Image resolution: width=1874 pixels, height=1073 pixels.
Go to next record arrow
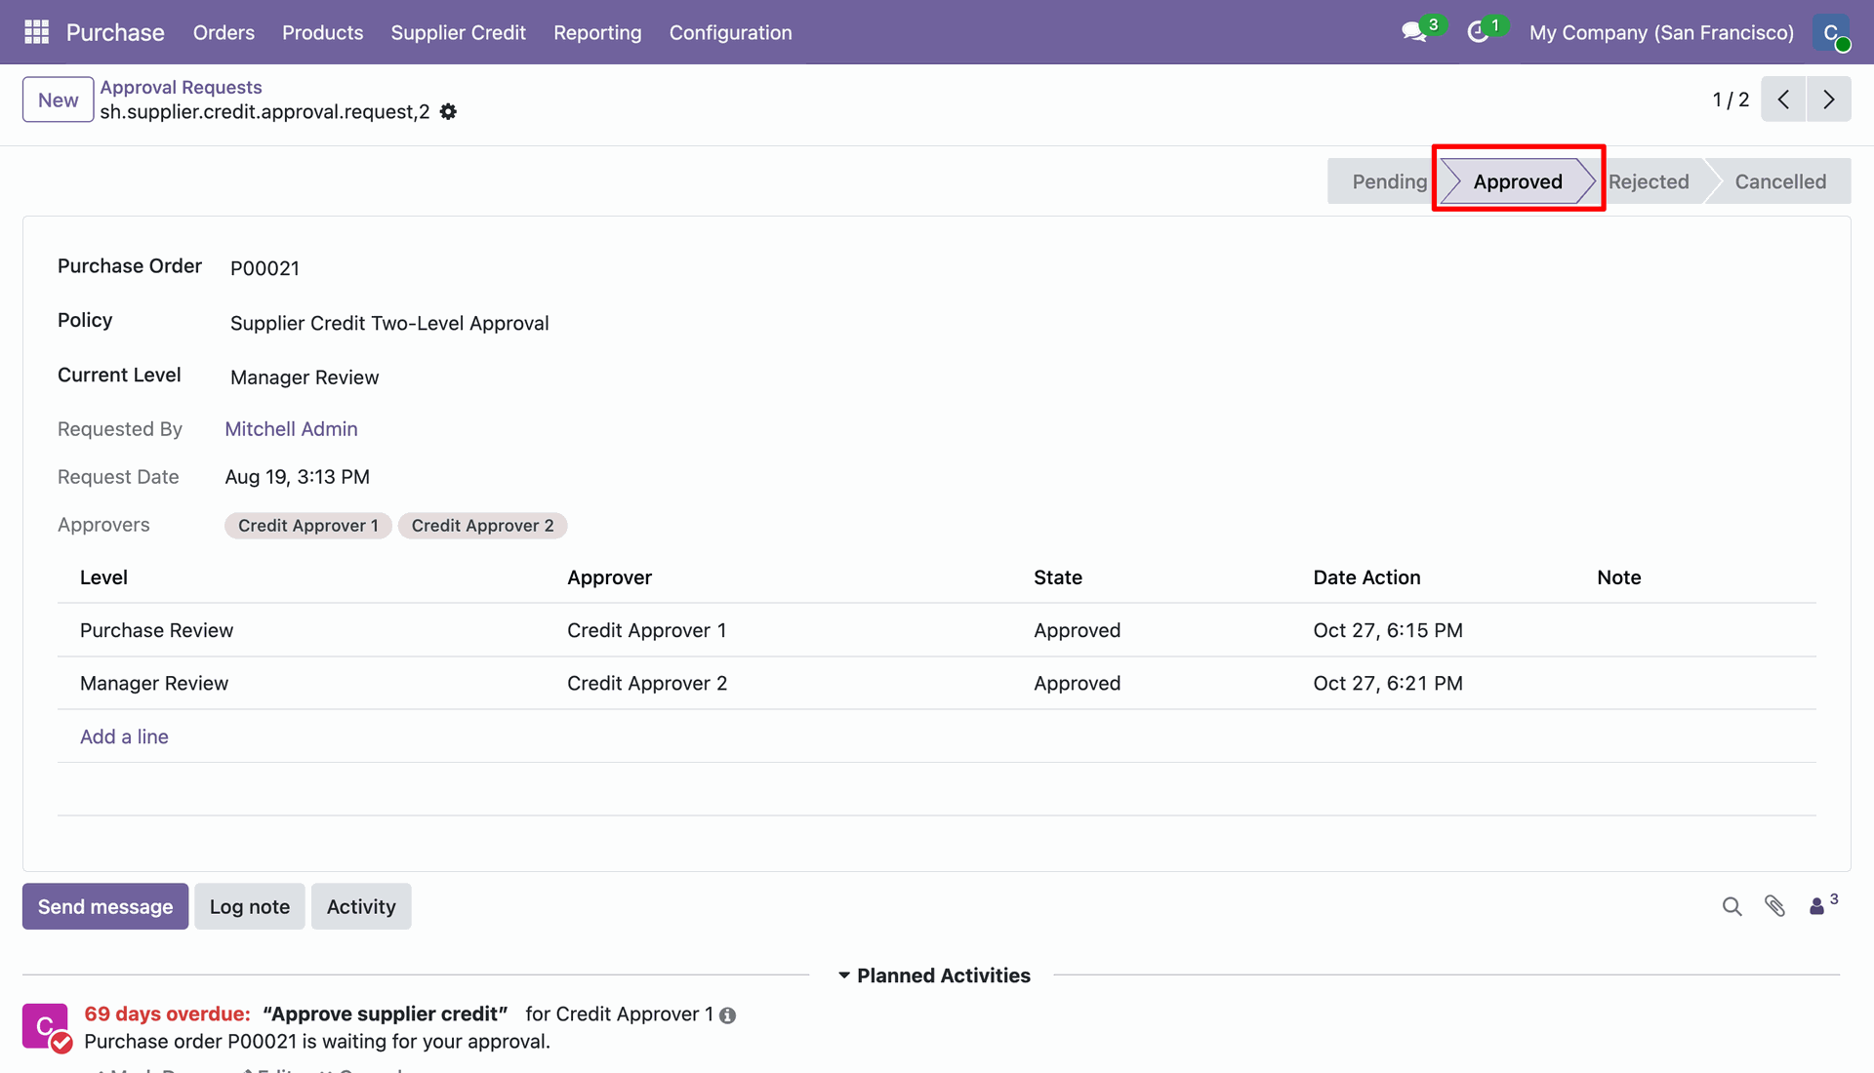(1829, 99)
